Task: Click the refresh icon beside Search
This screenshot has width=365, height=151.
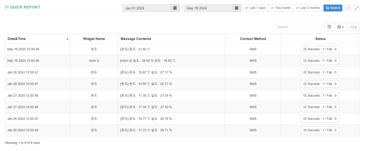Action: pos(348,8)
